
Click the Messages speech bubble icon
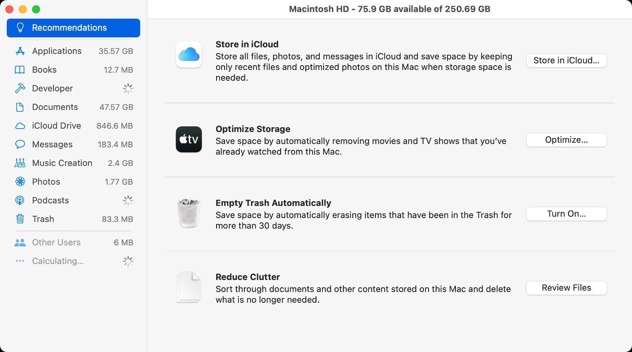click(19, 144)
